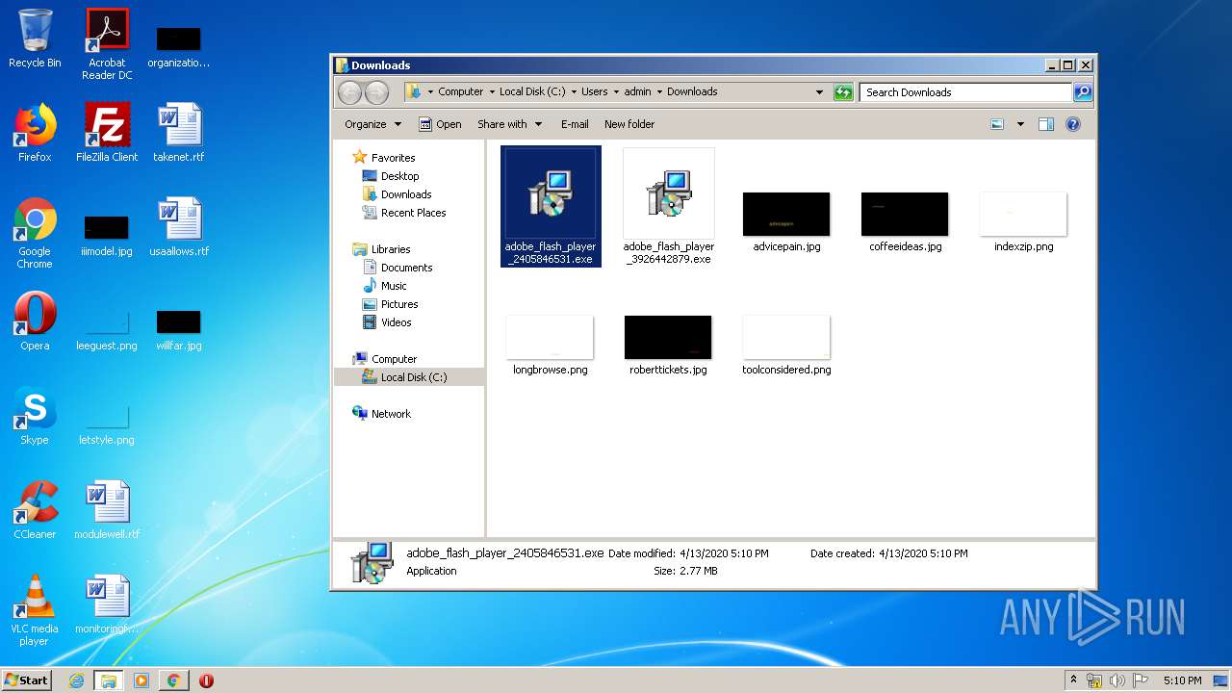Click the Start button
Screen dimensions: 1232x693
[x=27, y=680]
